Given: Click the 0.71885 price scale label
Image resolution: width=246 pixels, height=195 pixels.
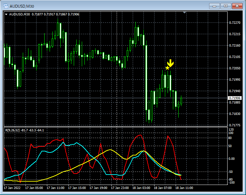Looking at the screenshot, I should click(235, 103).
